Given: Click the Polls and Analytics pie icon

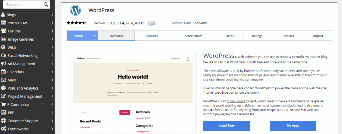Looking at the screenshot, I should [x=3, y=88].
